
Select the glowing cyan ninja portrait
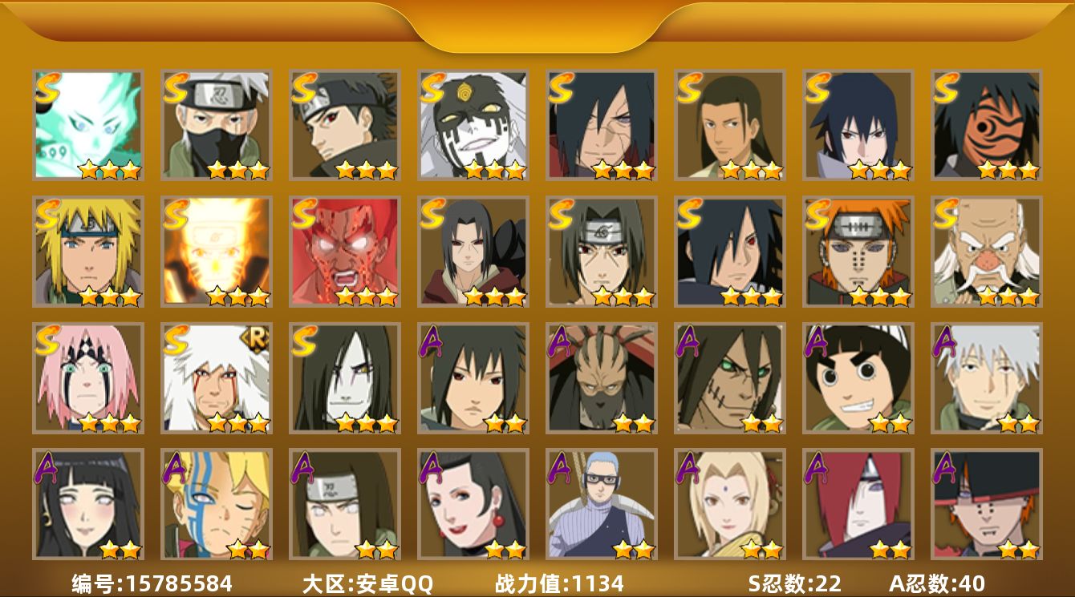tap(88, 125)
